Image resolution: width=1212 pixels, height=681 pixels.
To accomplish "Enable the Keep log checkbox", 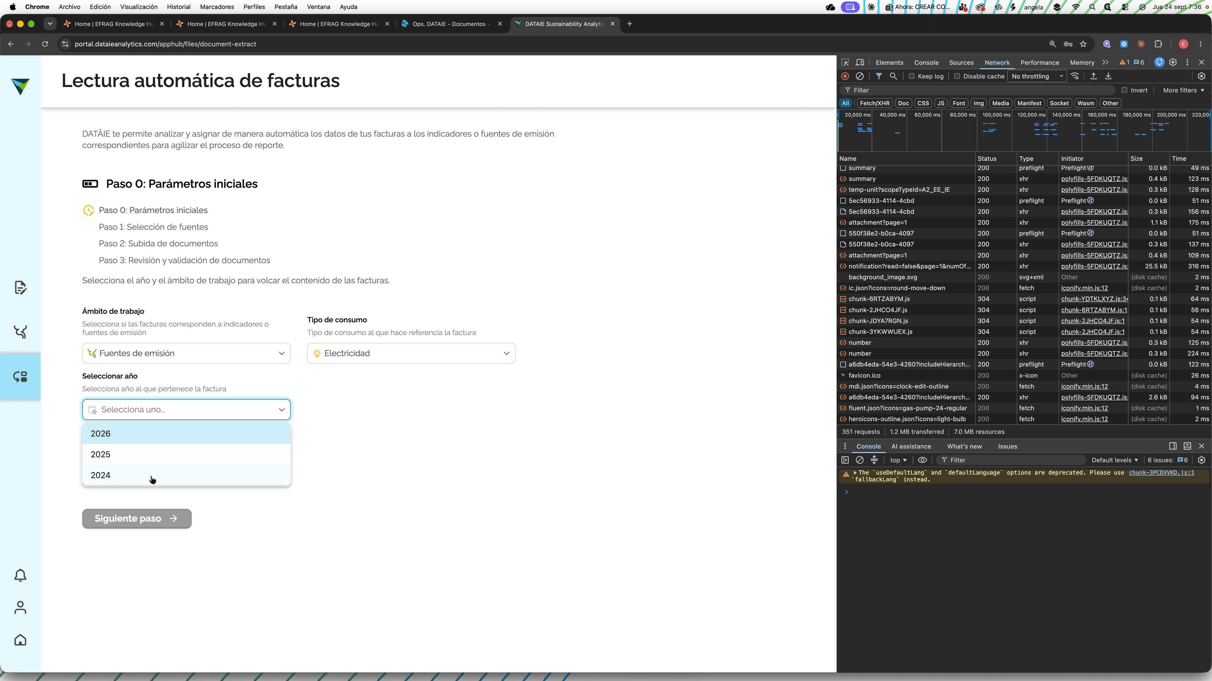I will point(911,76).
